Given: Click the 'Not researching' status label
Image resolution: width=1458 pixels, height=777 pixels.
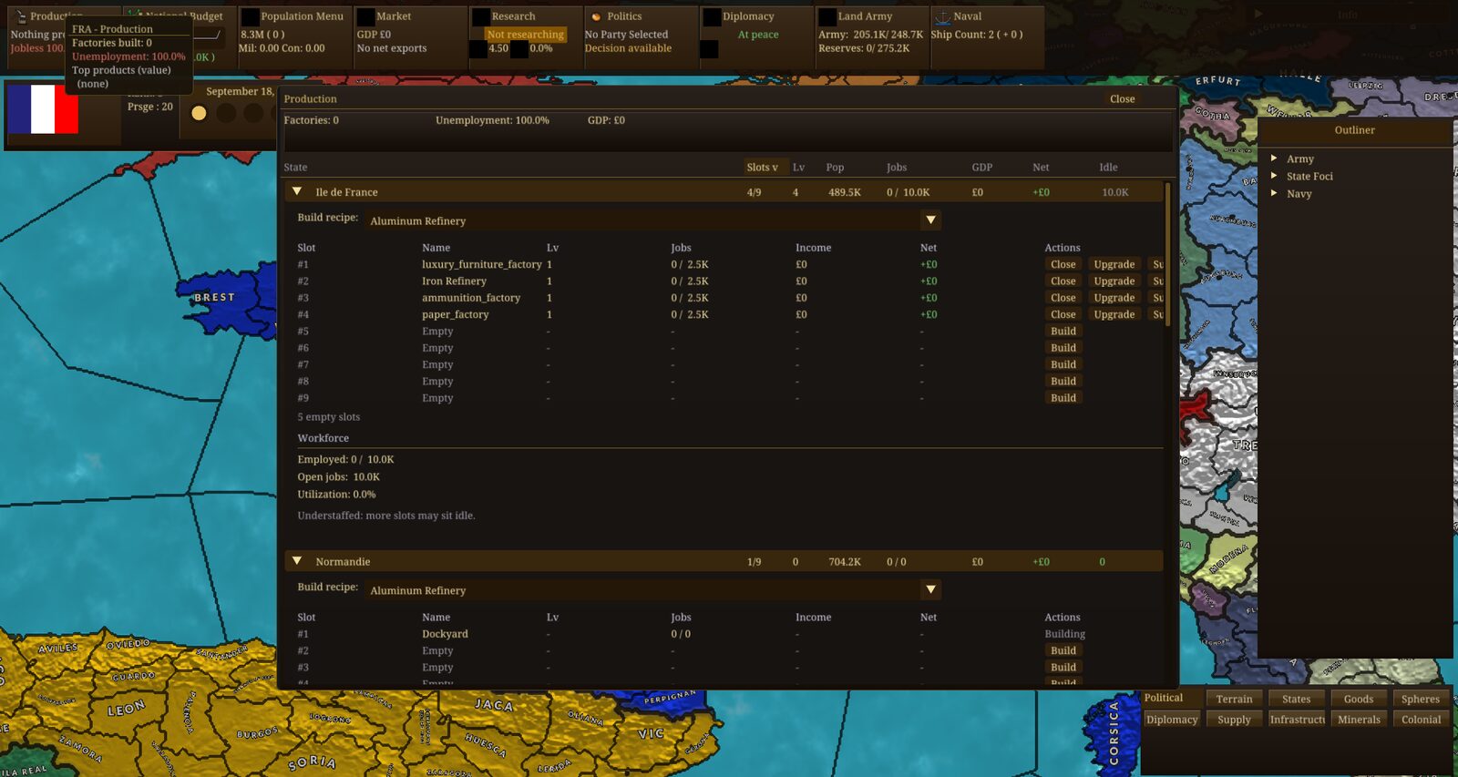Looking at the screenshot, I should 525,35.
